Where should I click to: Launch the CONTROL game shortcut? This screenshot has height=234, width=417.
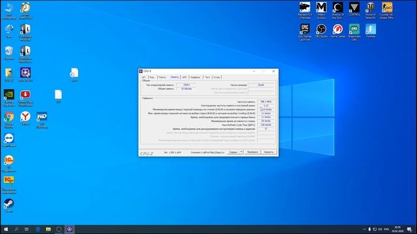click(354, 10)
